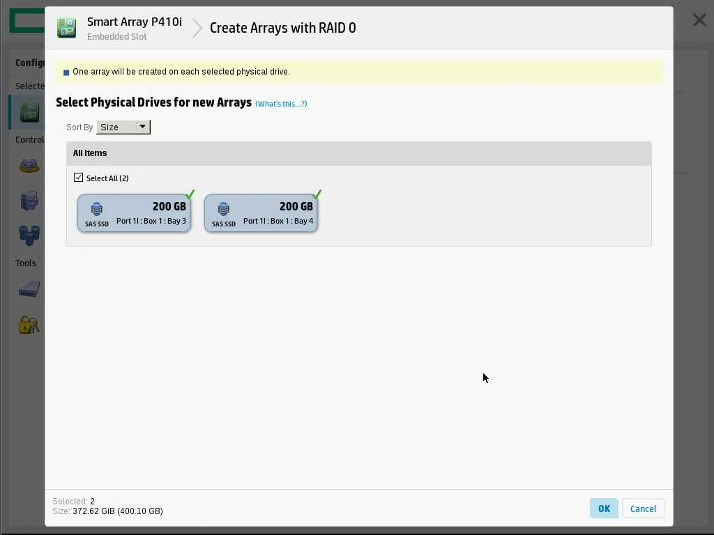Click the Smart Array P410i controller icon
714x535 pixels.
[x=66, y=28]
